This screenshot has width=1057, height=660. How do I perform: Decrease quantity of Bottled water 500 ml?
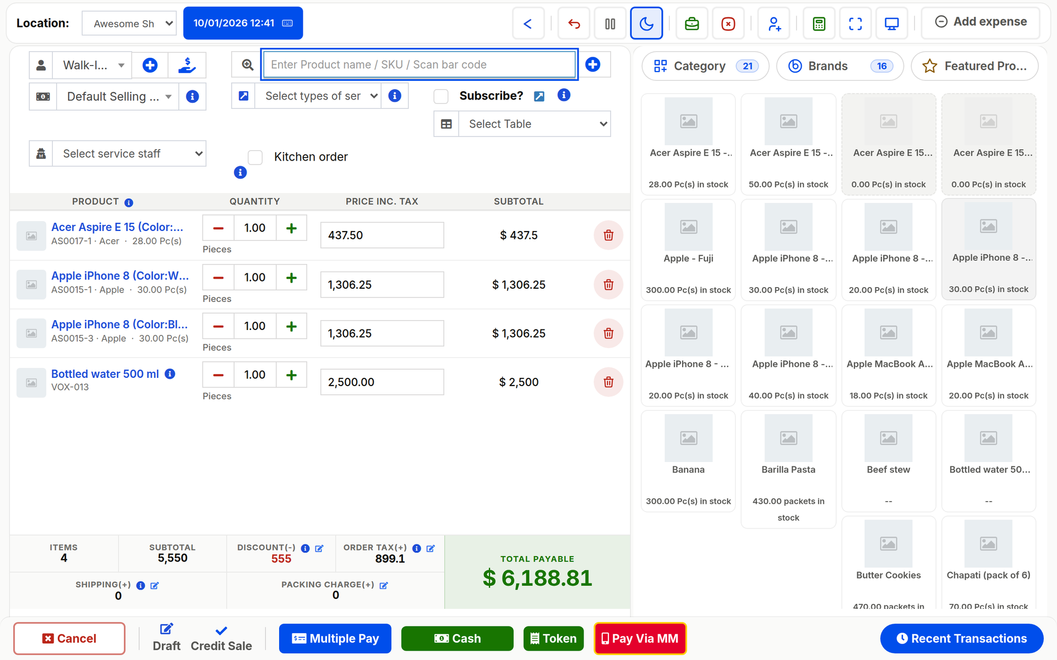click(x=219, y=375)
